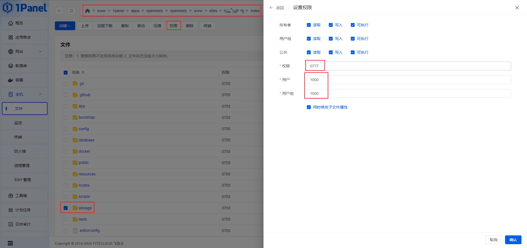Viewport: 527px width, 248px height.
Task: Click the 权限 permissions button
Action: tap(173, 26)
